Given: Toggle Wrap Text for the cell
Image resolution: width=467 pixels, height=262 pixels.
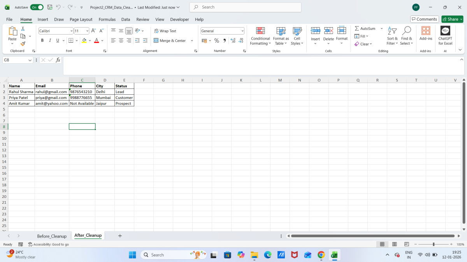Looking at the screenshot, I should coord(165,31).
